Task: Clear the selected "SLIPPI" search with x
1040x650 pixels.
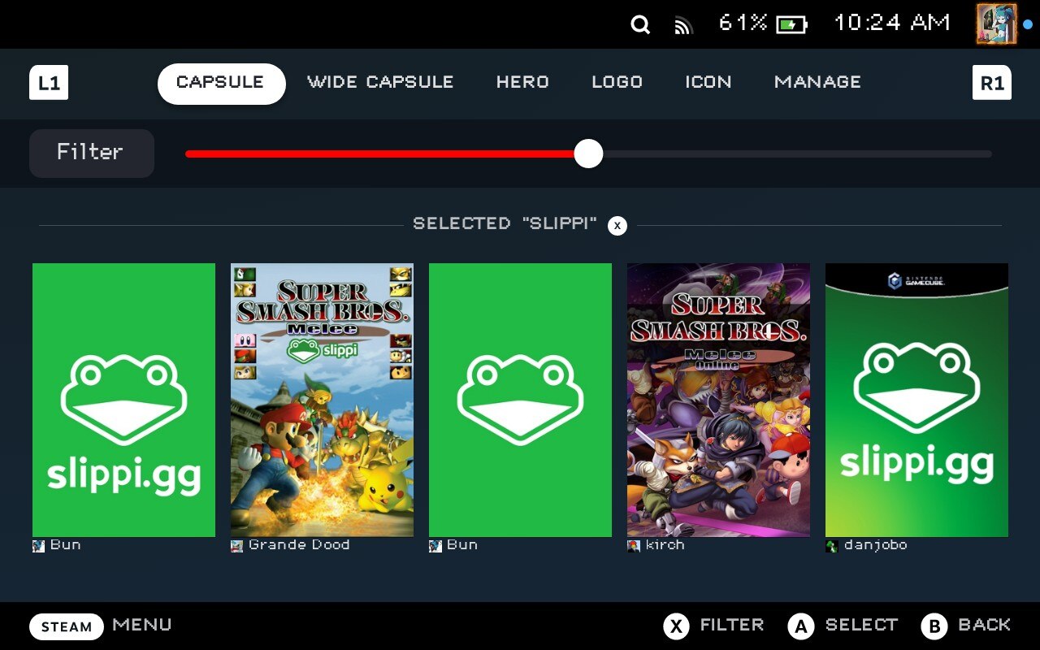Action: click(617, 226)
